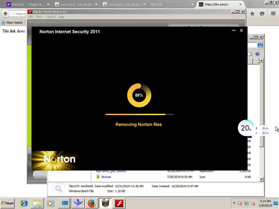Switch to Firefox via its taskbar icon

click(x=92, y=203)
